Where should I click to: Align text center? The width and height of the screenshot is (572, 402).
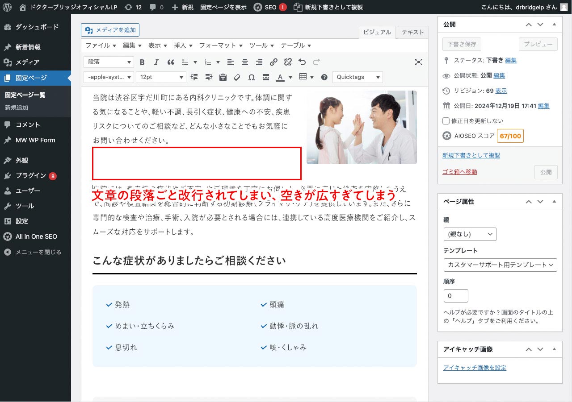point(245,62)
